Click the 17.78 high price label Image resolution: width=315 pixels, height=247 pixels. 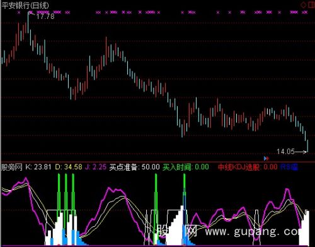pos(45,16)
